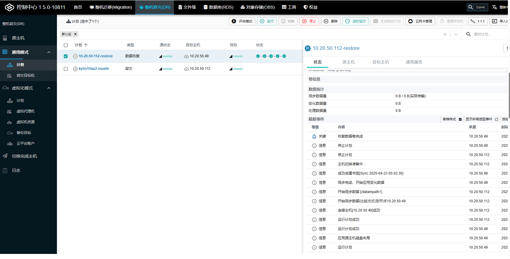
Task: Collapse the 虚拟化模式 sidebar section
Action: tap(49, 88)
